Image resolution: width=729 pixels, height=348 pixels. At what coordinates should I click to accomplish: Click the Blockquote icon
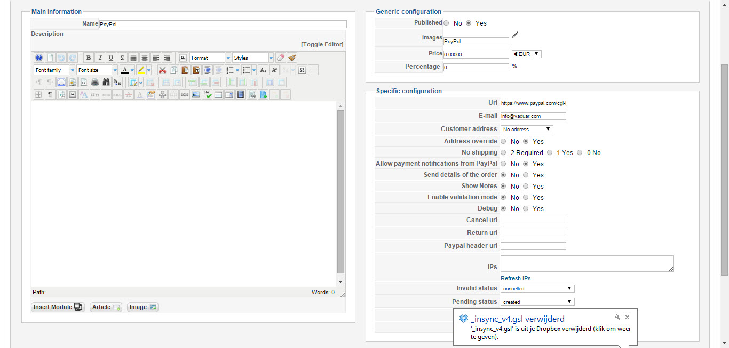click(x=183, y=58)
